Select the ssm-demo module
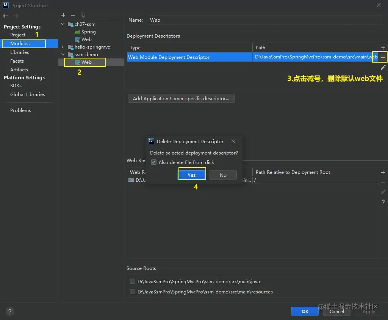The width and height of the screenshot is (388, 320). [x=83, y=55]
